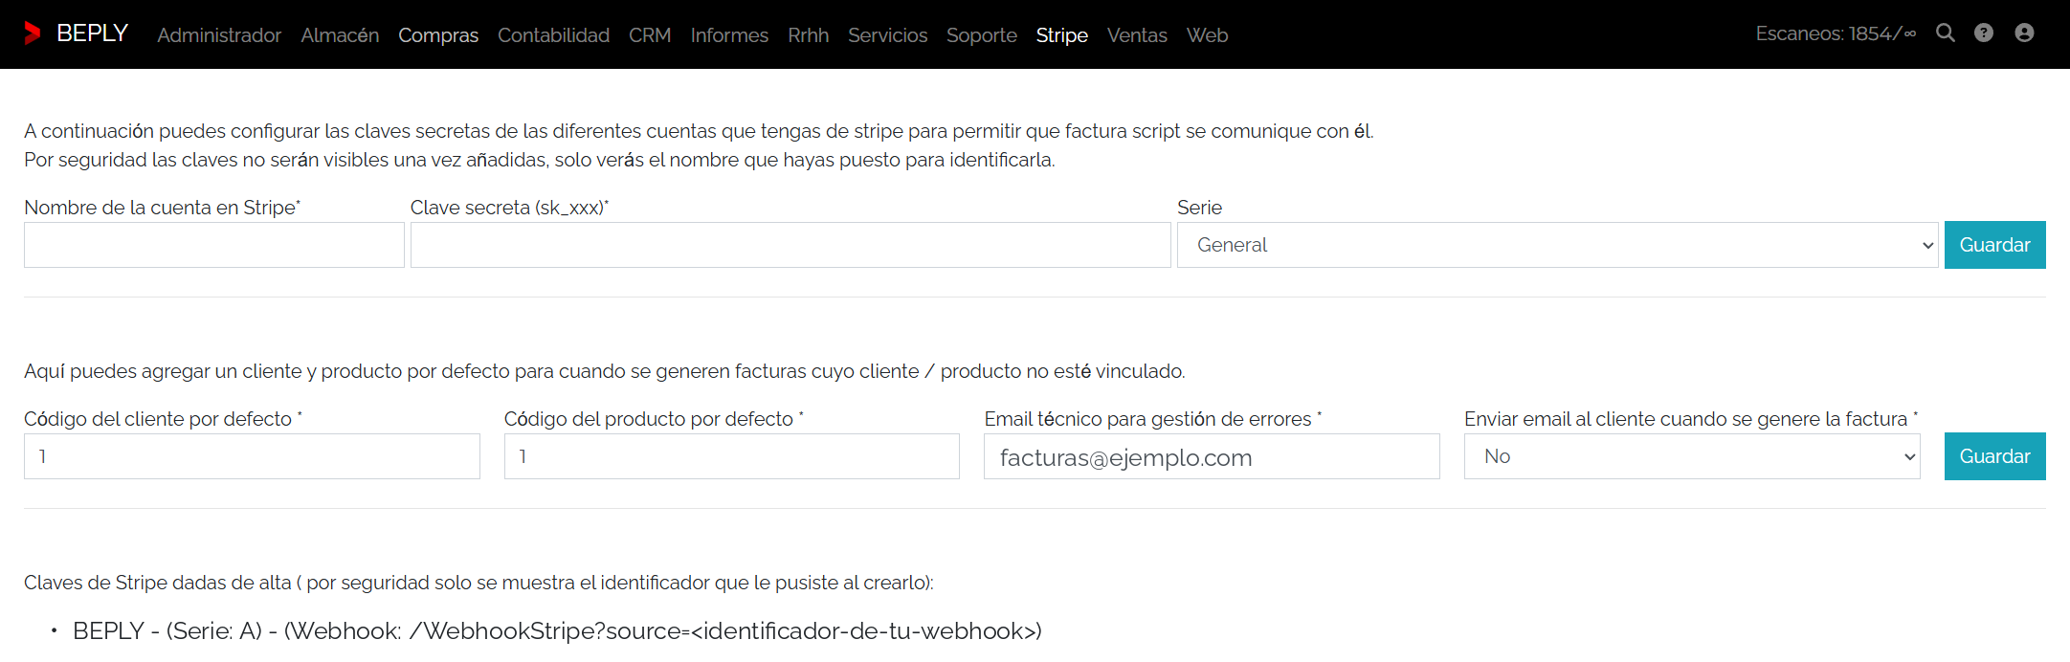Open the Servicios menu
Image resolution: width=2070 pixels, height=662 pixels.
(x=887, y=35)
